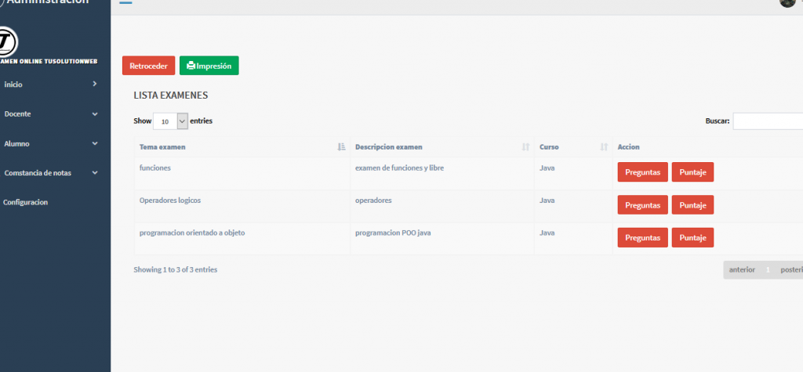The height and width of the screenshot is (372, 803).
Task: Sort by Tema examen column icon
Action: [341, 147]
